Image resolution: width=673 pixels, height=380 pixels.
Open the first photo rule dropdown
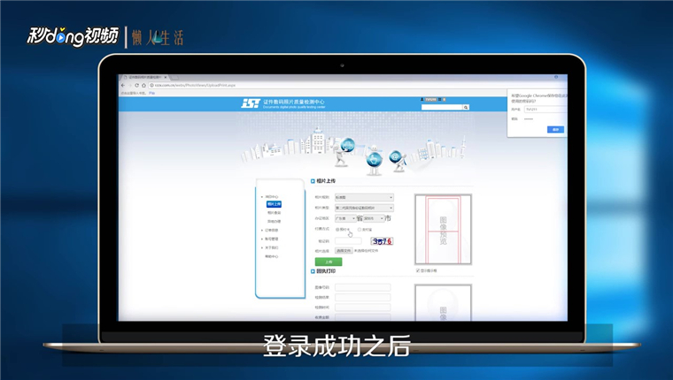pos(364,197)
